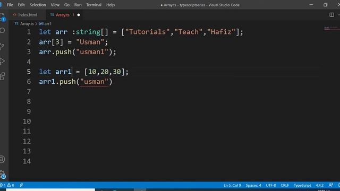
Task: Click the "Tutorials" string literal
Action: tap(148, 32)
